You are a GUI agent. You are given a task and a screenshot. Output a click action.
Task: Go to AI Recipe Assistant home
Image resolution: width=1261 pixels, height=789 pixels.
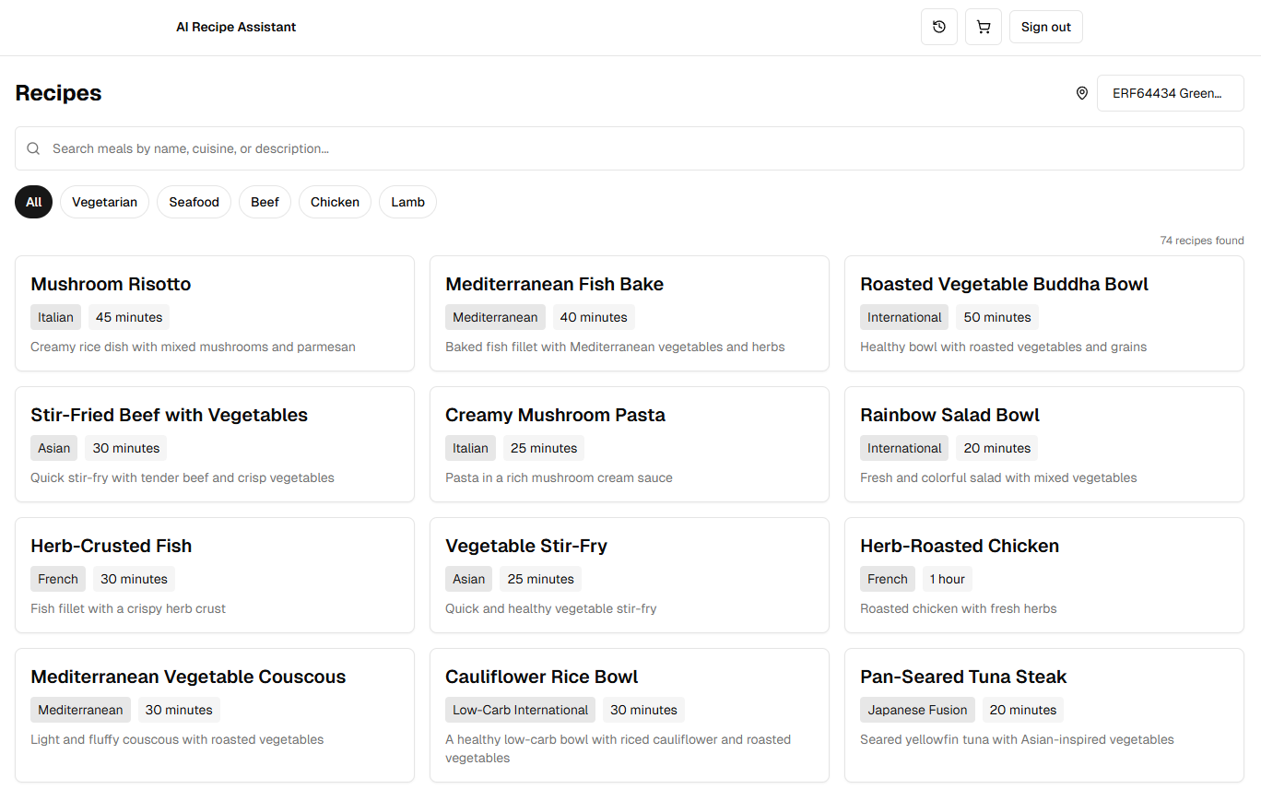[x=236, y=27]
